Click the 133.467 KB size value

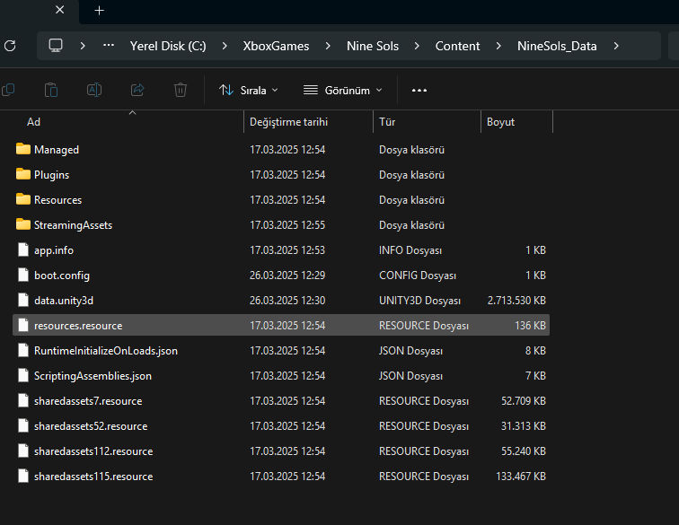point(521,477)
